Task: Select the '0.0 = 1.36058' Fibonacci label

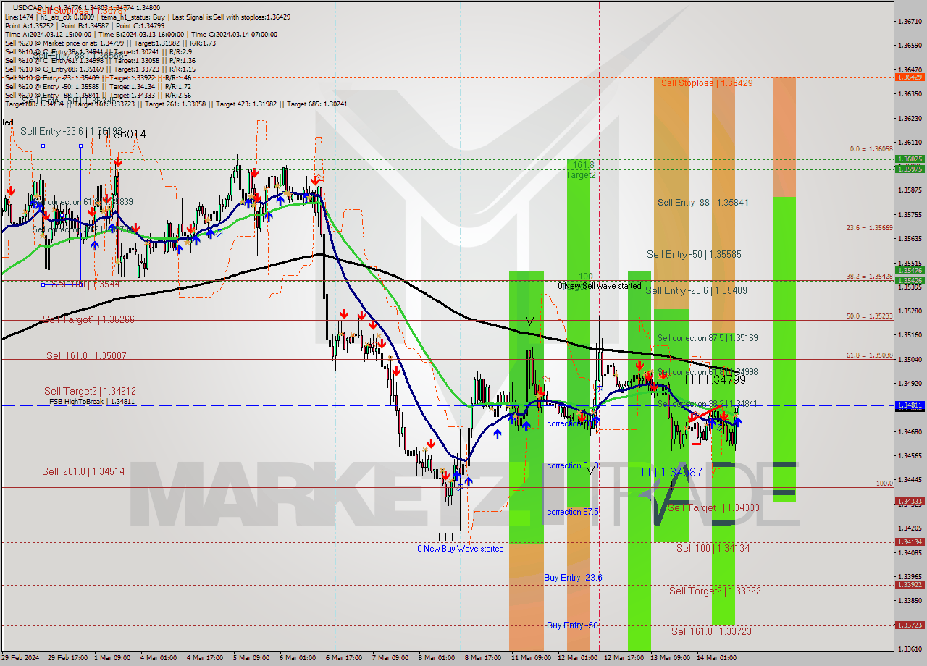Action: pos(871,149)
